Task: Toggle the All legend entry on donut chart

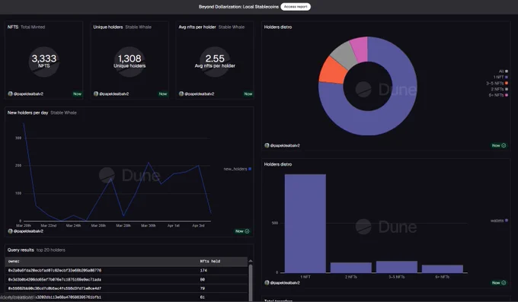Action: (x=503, y=71)
